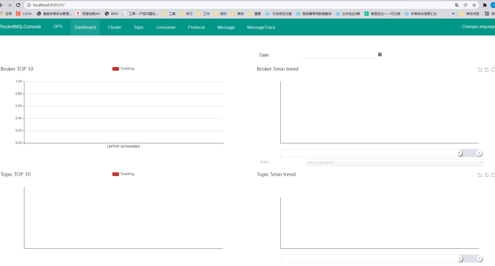Click the RocketMQ-Console brand link
495x266 pixels.
pos(21,27)
